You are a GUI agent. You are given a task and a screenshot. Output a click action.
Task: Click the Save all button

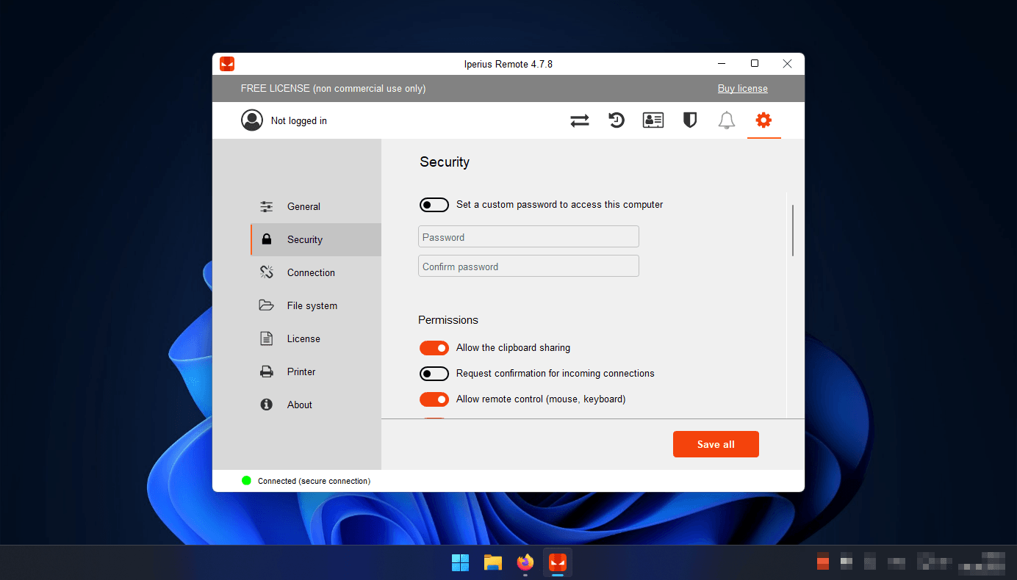pyautogui.click(x=716, y=444)
